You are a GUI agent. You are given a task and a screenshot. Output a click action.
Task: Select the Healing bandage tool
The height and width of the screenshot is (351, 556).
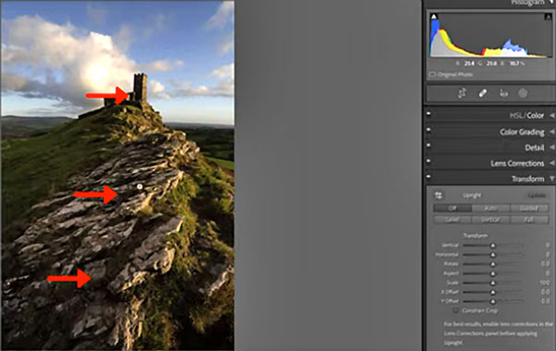[483, 94]
